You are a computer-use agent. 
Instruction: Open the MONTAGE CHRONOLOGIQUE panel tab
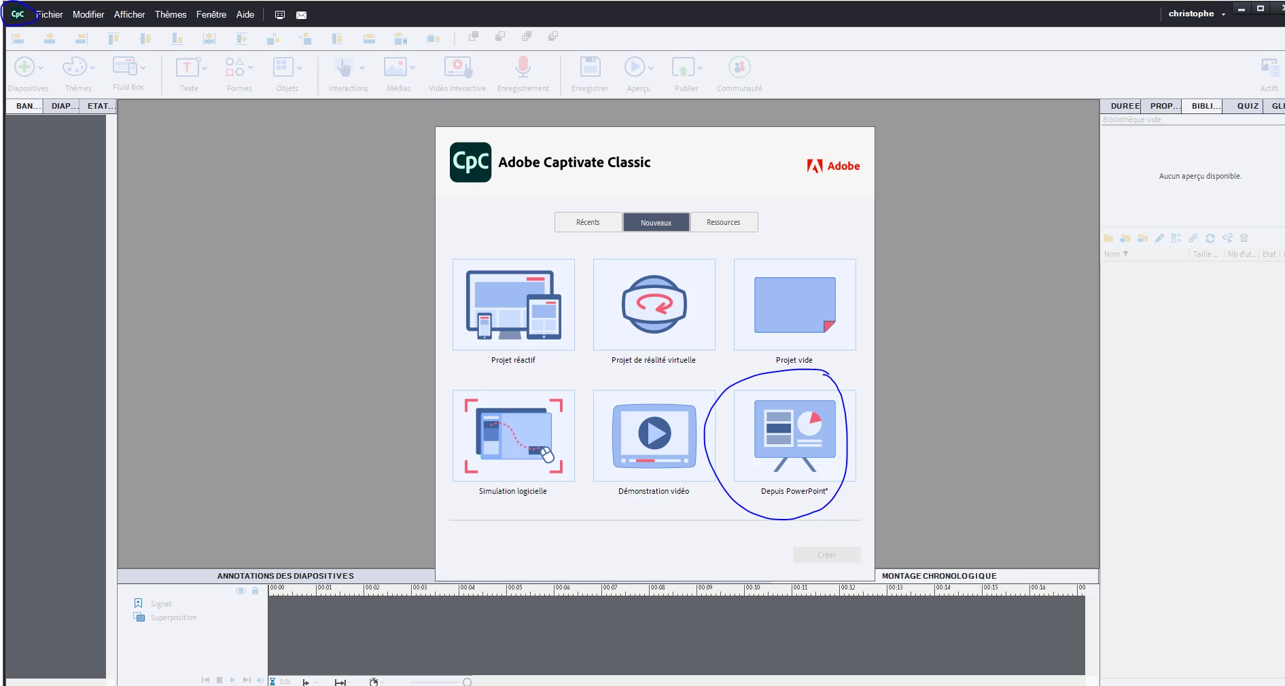pos(939,576)
